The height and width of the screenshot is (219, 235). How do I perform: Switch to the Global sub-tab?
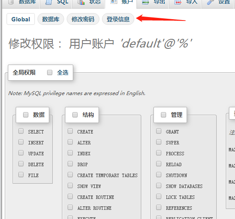pyautogui.click(x=20, y=19)
